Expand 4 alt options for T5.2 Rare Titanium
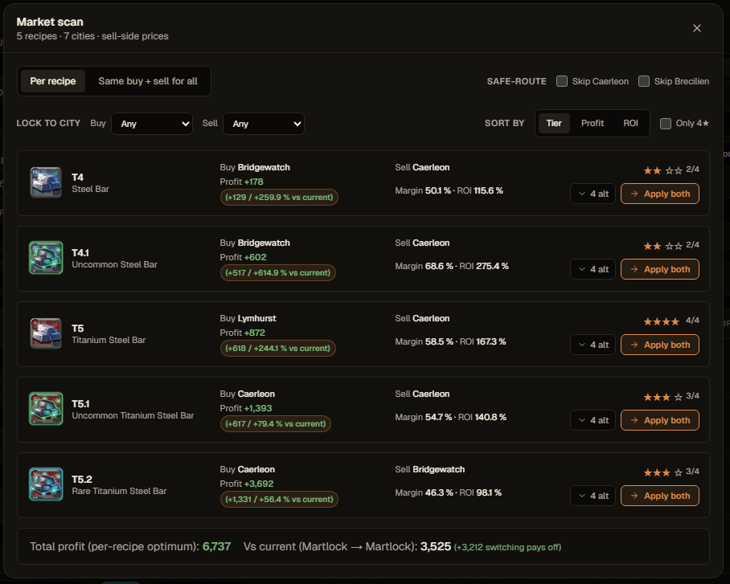 [x=593, y=496]
